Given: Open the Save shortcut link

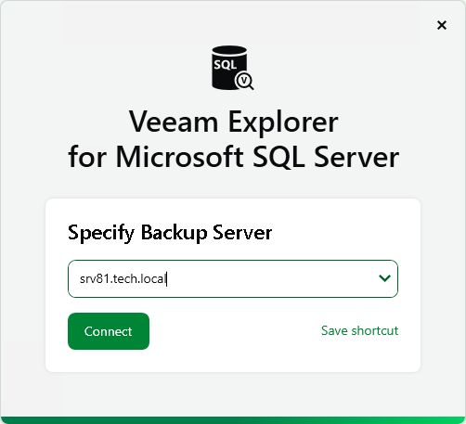Looking at the screenshot, I should coord(359,330).
